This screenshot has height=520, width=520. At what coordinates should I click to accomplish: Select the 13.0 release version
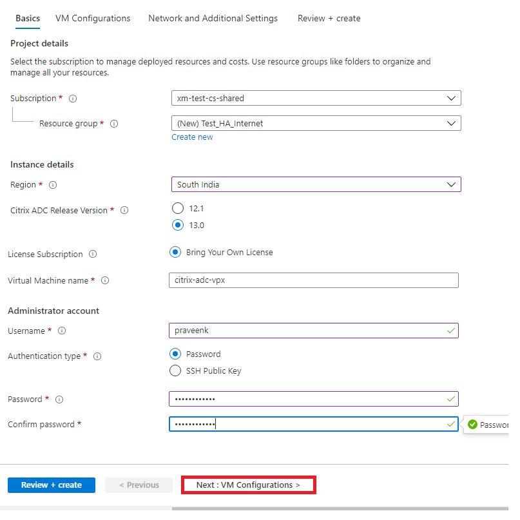pyautogui.click(x=178, y=225)
